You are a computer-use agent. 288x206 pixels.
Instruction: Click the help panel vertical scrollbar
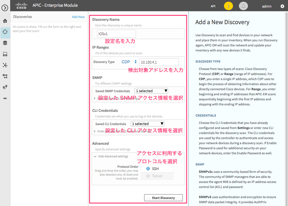[x=286, y=109]
